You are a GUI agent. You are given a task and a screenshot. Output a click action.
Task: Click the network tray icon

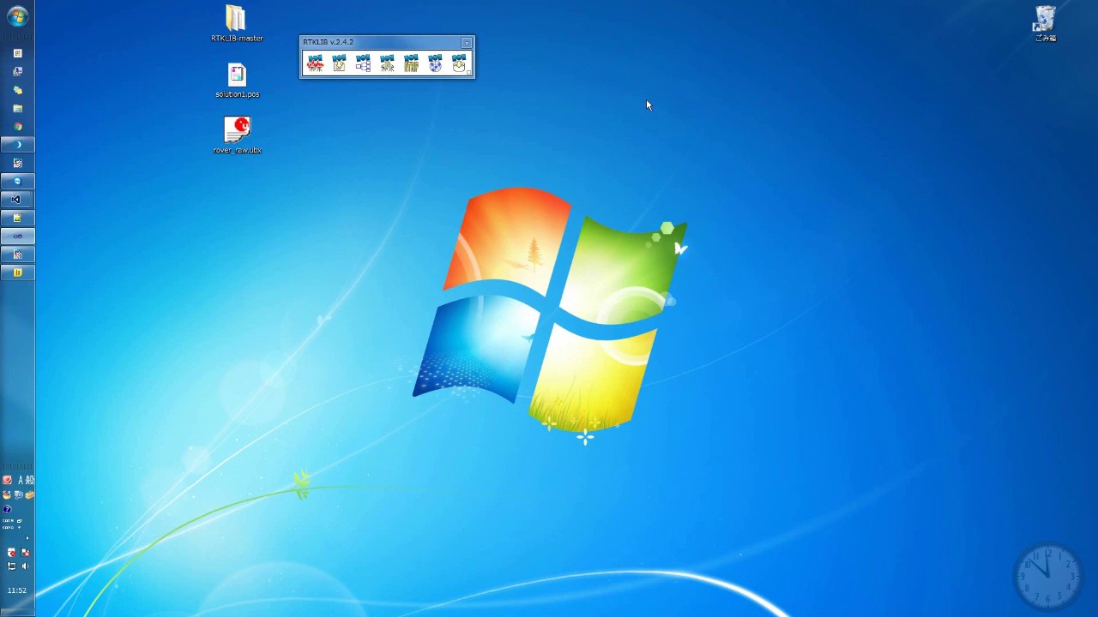[11, 566]
